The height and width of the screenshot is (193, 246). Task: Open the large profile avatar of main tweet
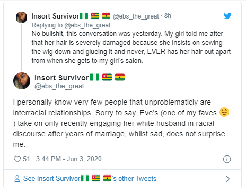point(22,81)
